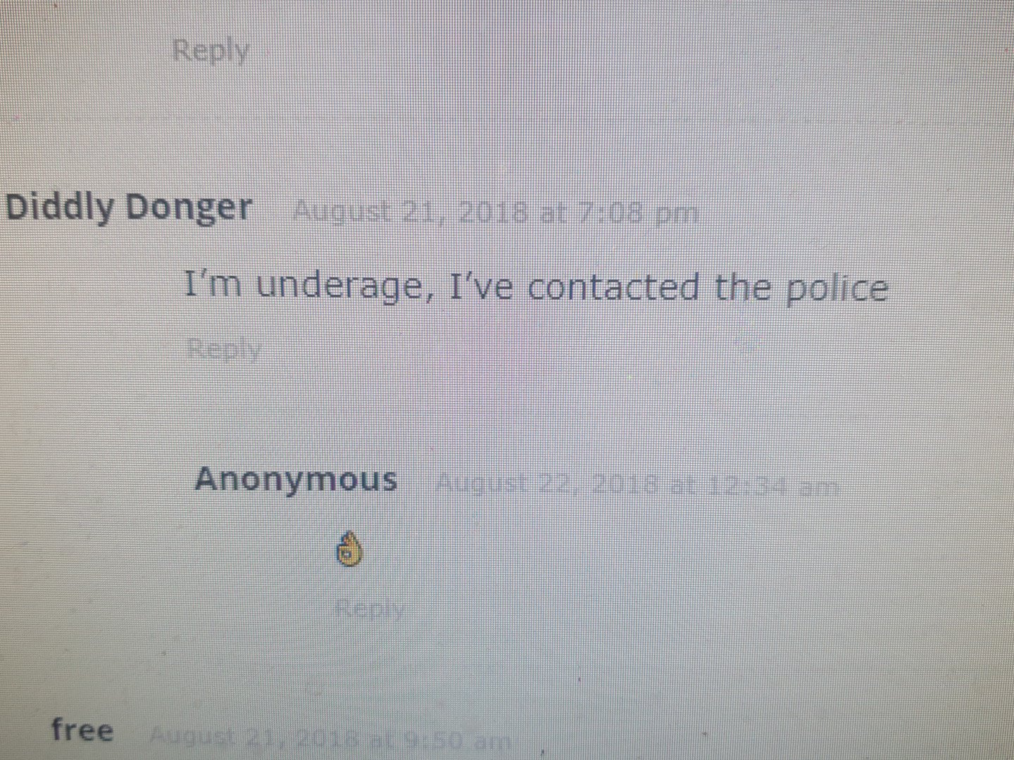Click the comment text "I'm underage, I've contacted the police"
1014x760 pixels.
coord(536,287)
